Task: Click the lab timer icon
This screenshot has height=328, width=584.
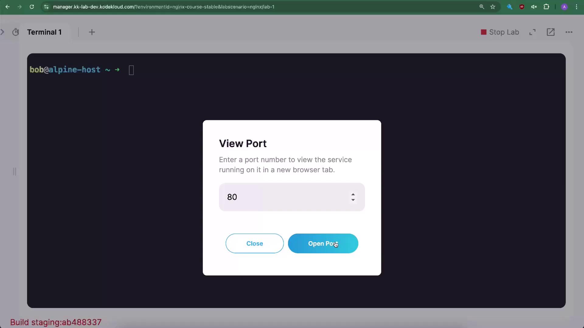Action: click(16, 32)
